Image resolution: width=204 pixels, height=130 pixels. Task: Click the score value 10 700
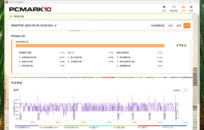click(111, 57)
